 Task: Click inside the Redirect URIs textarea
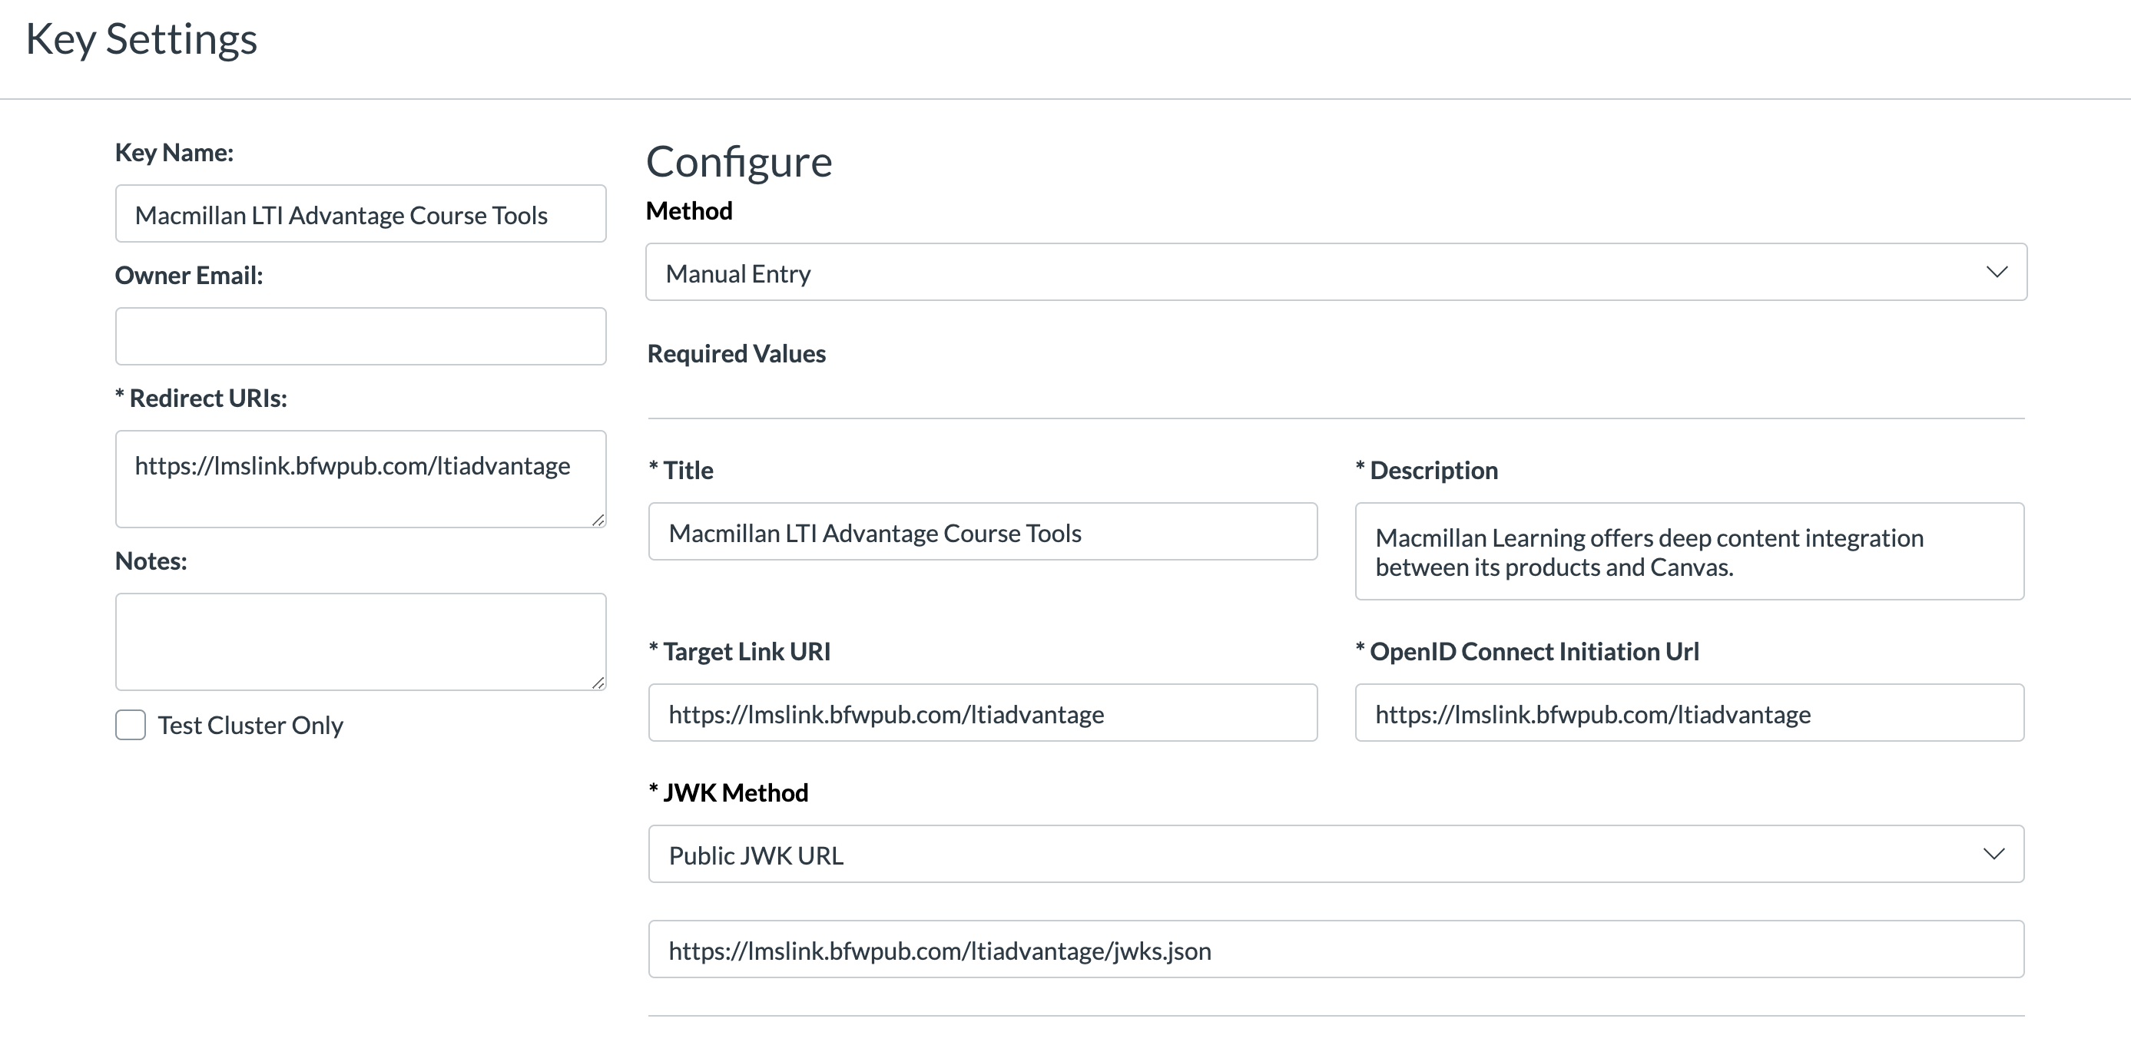[360, 478]
